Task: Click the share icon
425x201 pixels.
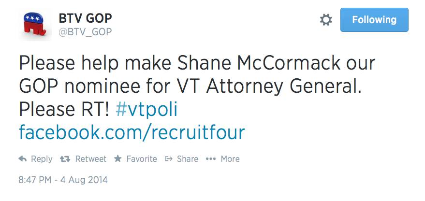Action: tap(168, 159)
